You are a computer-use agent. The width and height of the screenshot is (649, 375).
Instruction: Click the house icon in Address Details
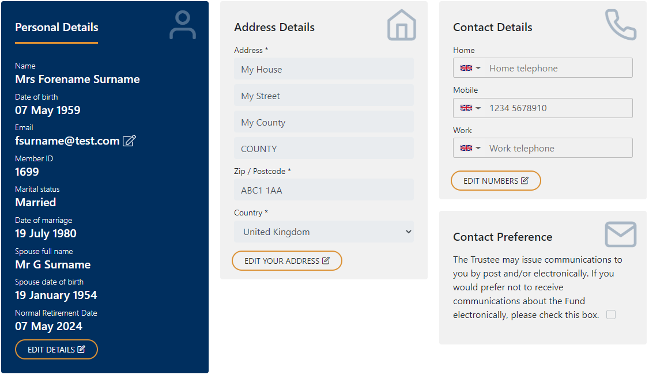[402, 25]
